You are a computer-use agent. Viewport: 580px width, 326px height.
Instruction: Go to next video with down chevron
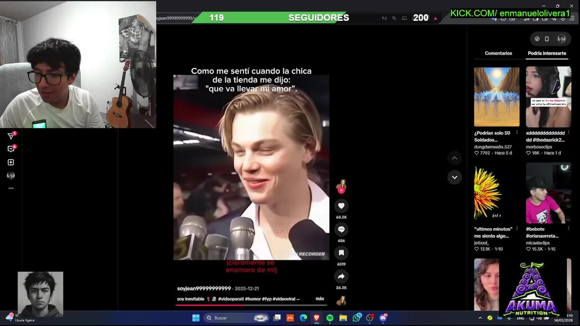coord(454,177)
